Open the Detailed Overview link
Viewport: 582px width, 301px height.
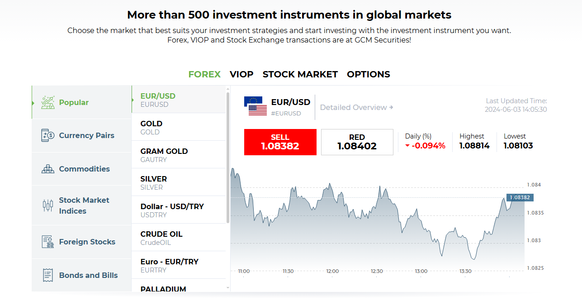click(x=356, y=107)
